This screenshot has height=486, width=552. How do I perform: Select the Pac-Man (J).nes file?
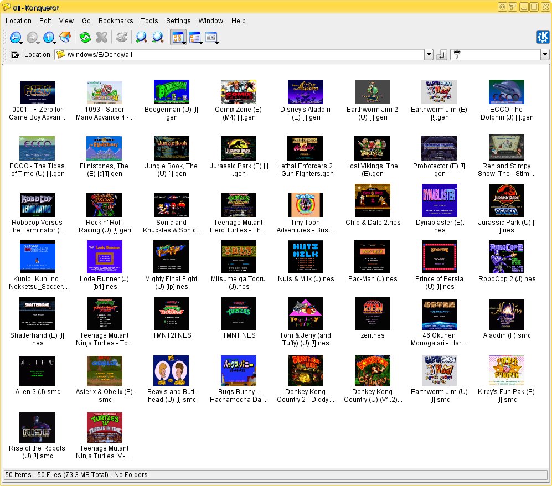point(373,261)
